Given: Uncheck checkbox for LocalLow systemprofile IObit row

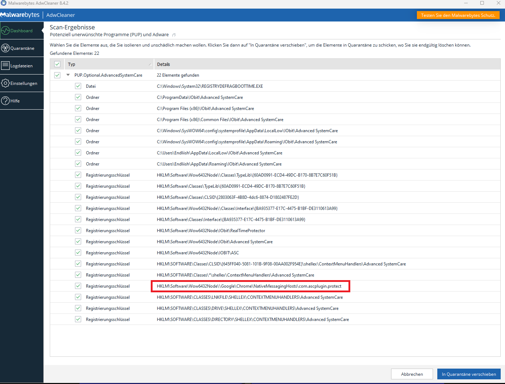Looking at the screenshot, I should coord(78,130).
